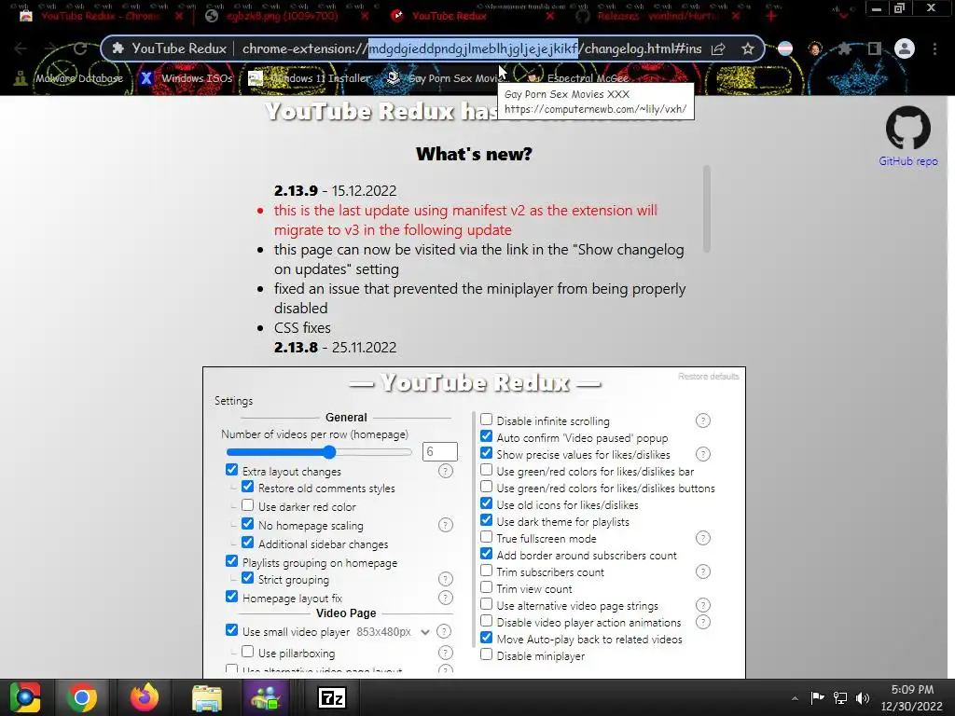Uncheck Additional sidebar changes
955x716 pixels.
pyautogui.click(x=247, y=543)
